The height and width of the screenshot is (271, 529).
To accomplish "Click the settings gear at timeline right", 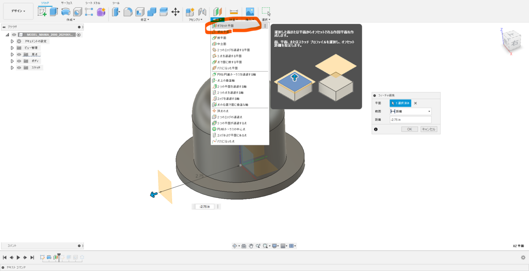I will 523,257.
